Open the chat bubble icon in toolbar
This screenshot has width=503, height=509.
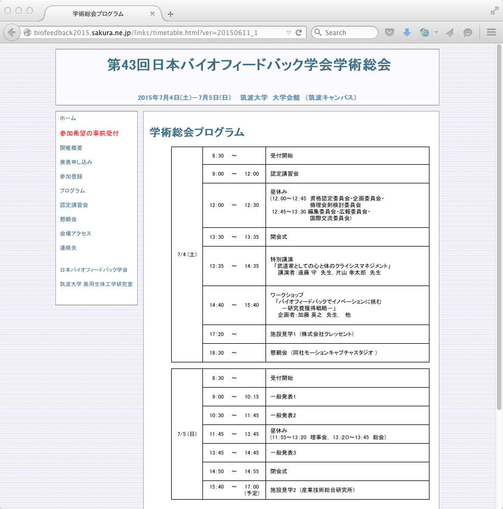tap(467, 32)
